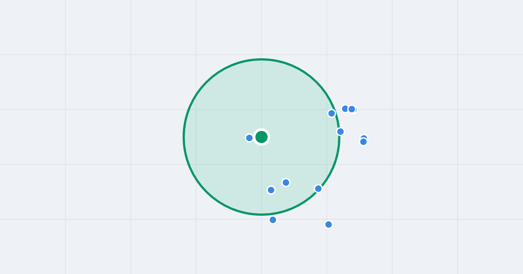This screenshot has width=523, height=274.
Task: Click the partially hidden rear dot of the far-right pair
Action: pyautogui.click(x=364, y=137)
